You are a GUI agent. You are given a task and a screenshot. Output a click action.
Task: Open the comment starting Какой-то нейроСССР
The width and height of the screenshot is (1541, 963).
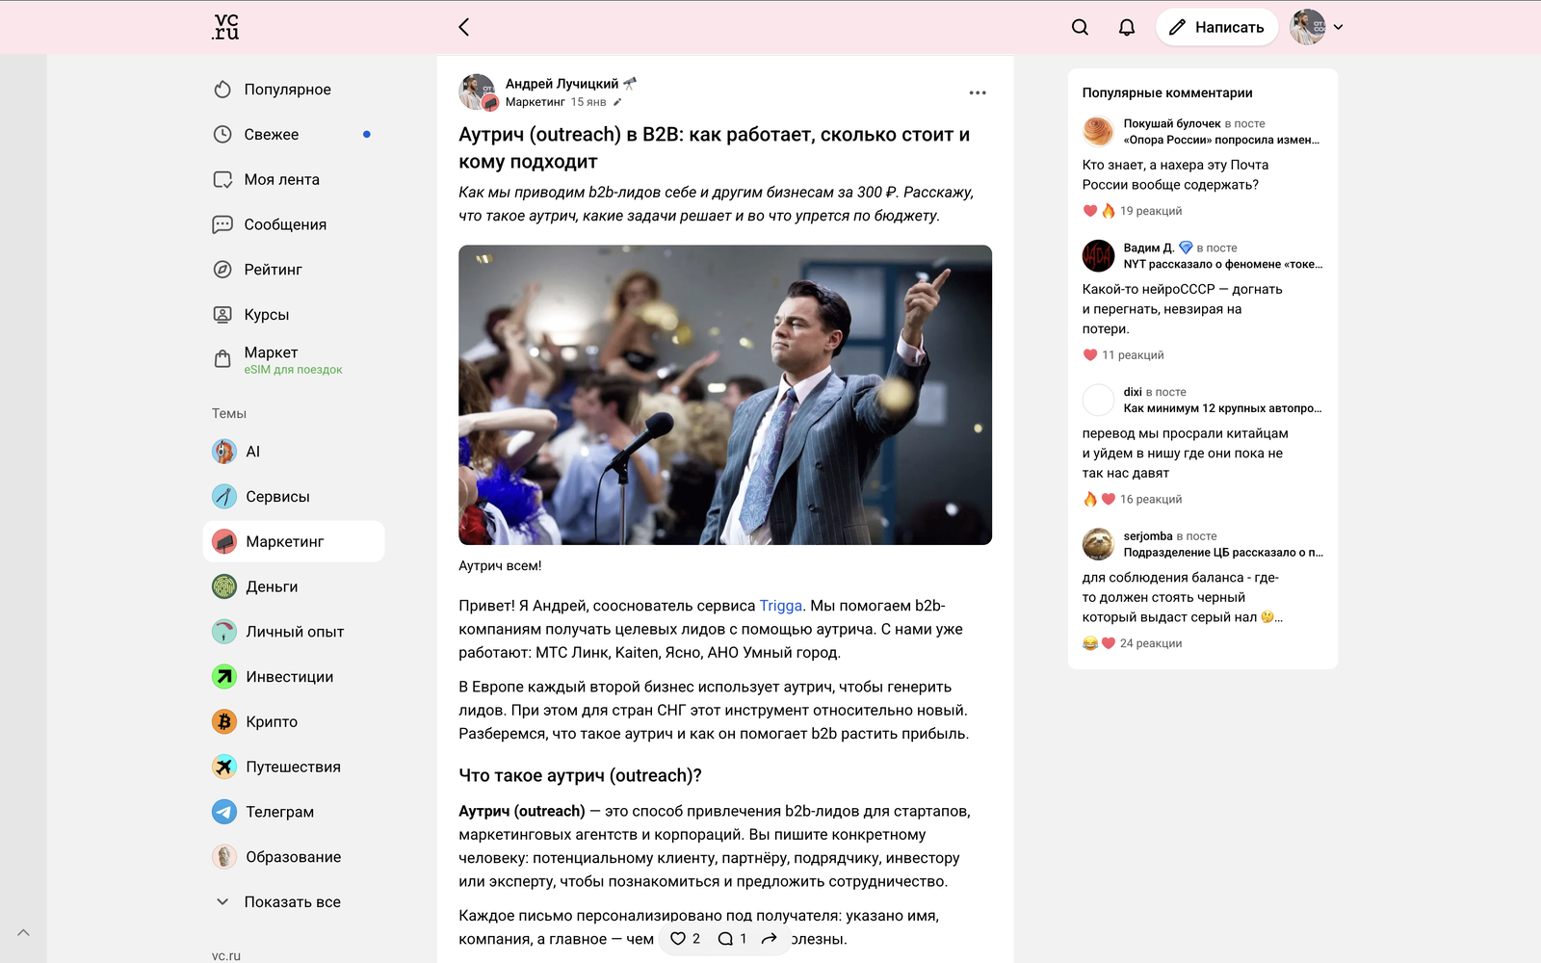coord(1183,309)
